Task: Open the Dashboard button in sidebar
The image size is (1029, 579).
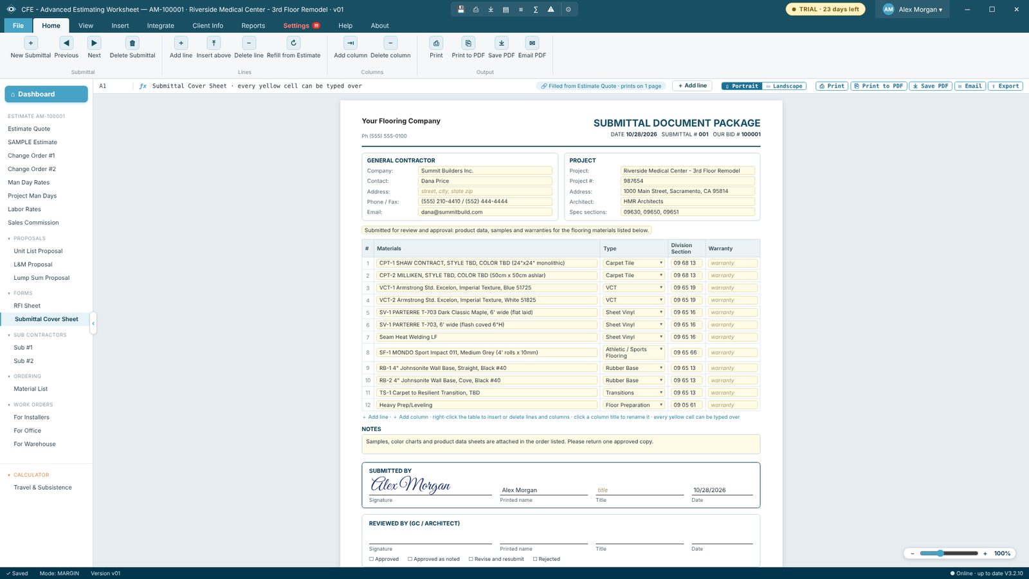Action: click(x=46, y=94)
